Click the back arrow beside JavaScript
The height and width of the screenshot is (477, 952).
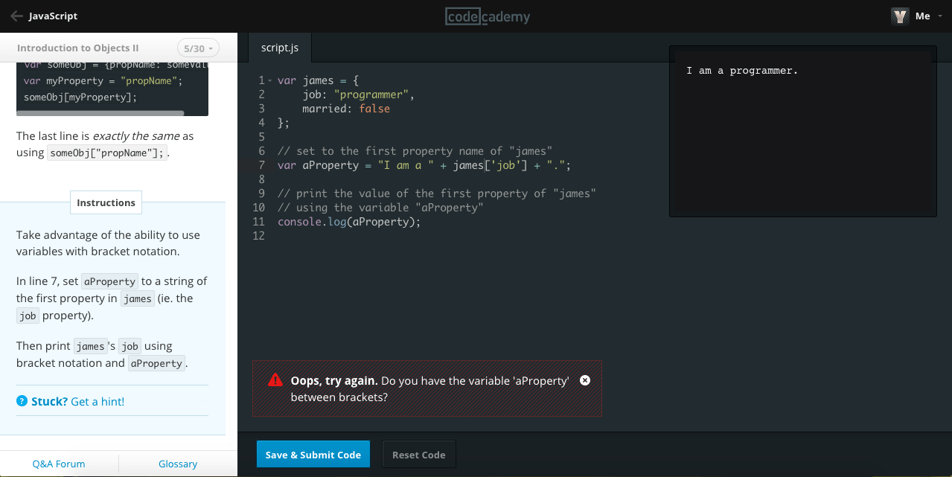coord(16,16)
